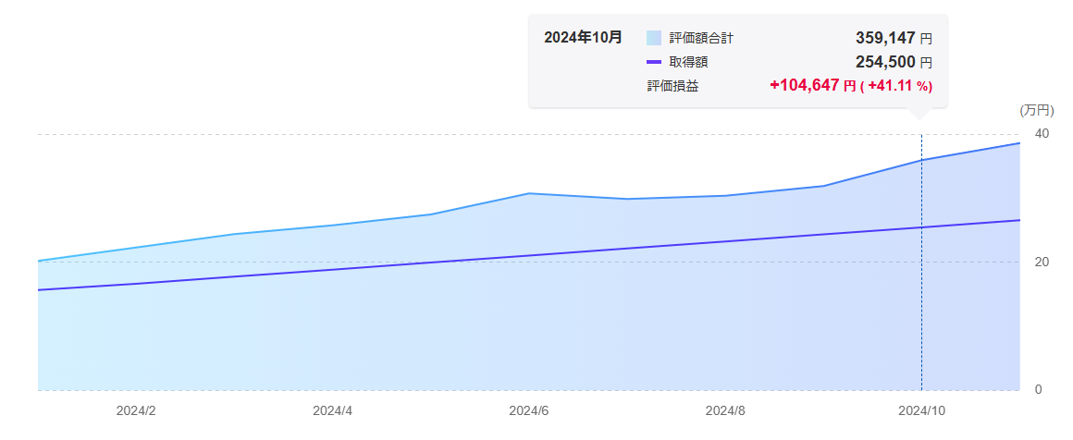Click the 40 y-axis tick label

click(x=1042, y=134)
